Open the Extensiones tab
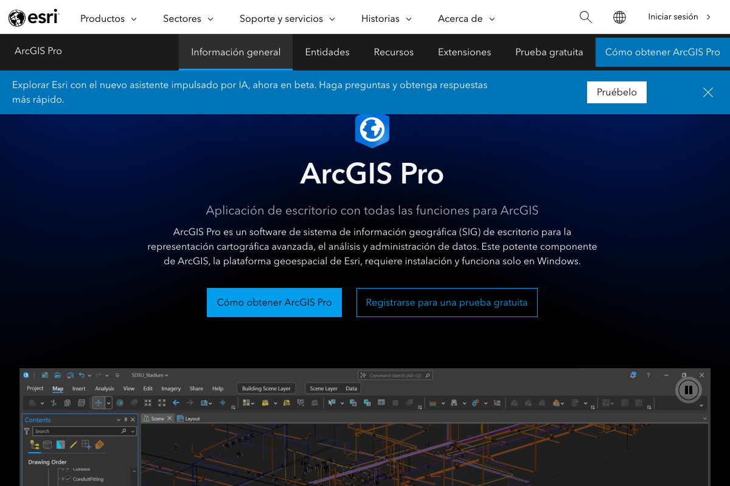Image resolution: width=730 pixels, height=486 pixels. coord(464,52)
